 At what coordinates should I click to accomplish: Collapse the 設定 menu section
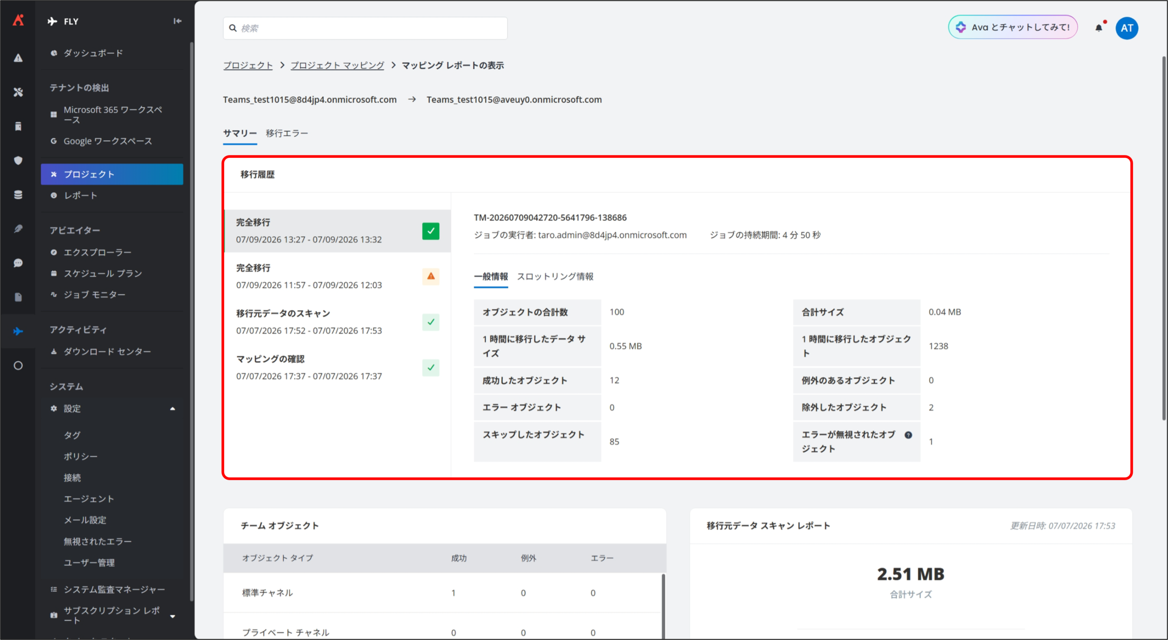[x=172, y=409]
